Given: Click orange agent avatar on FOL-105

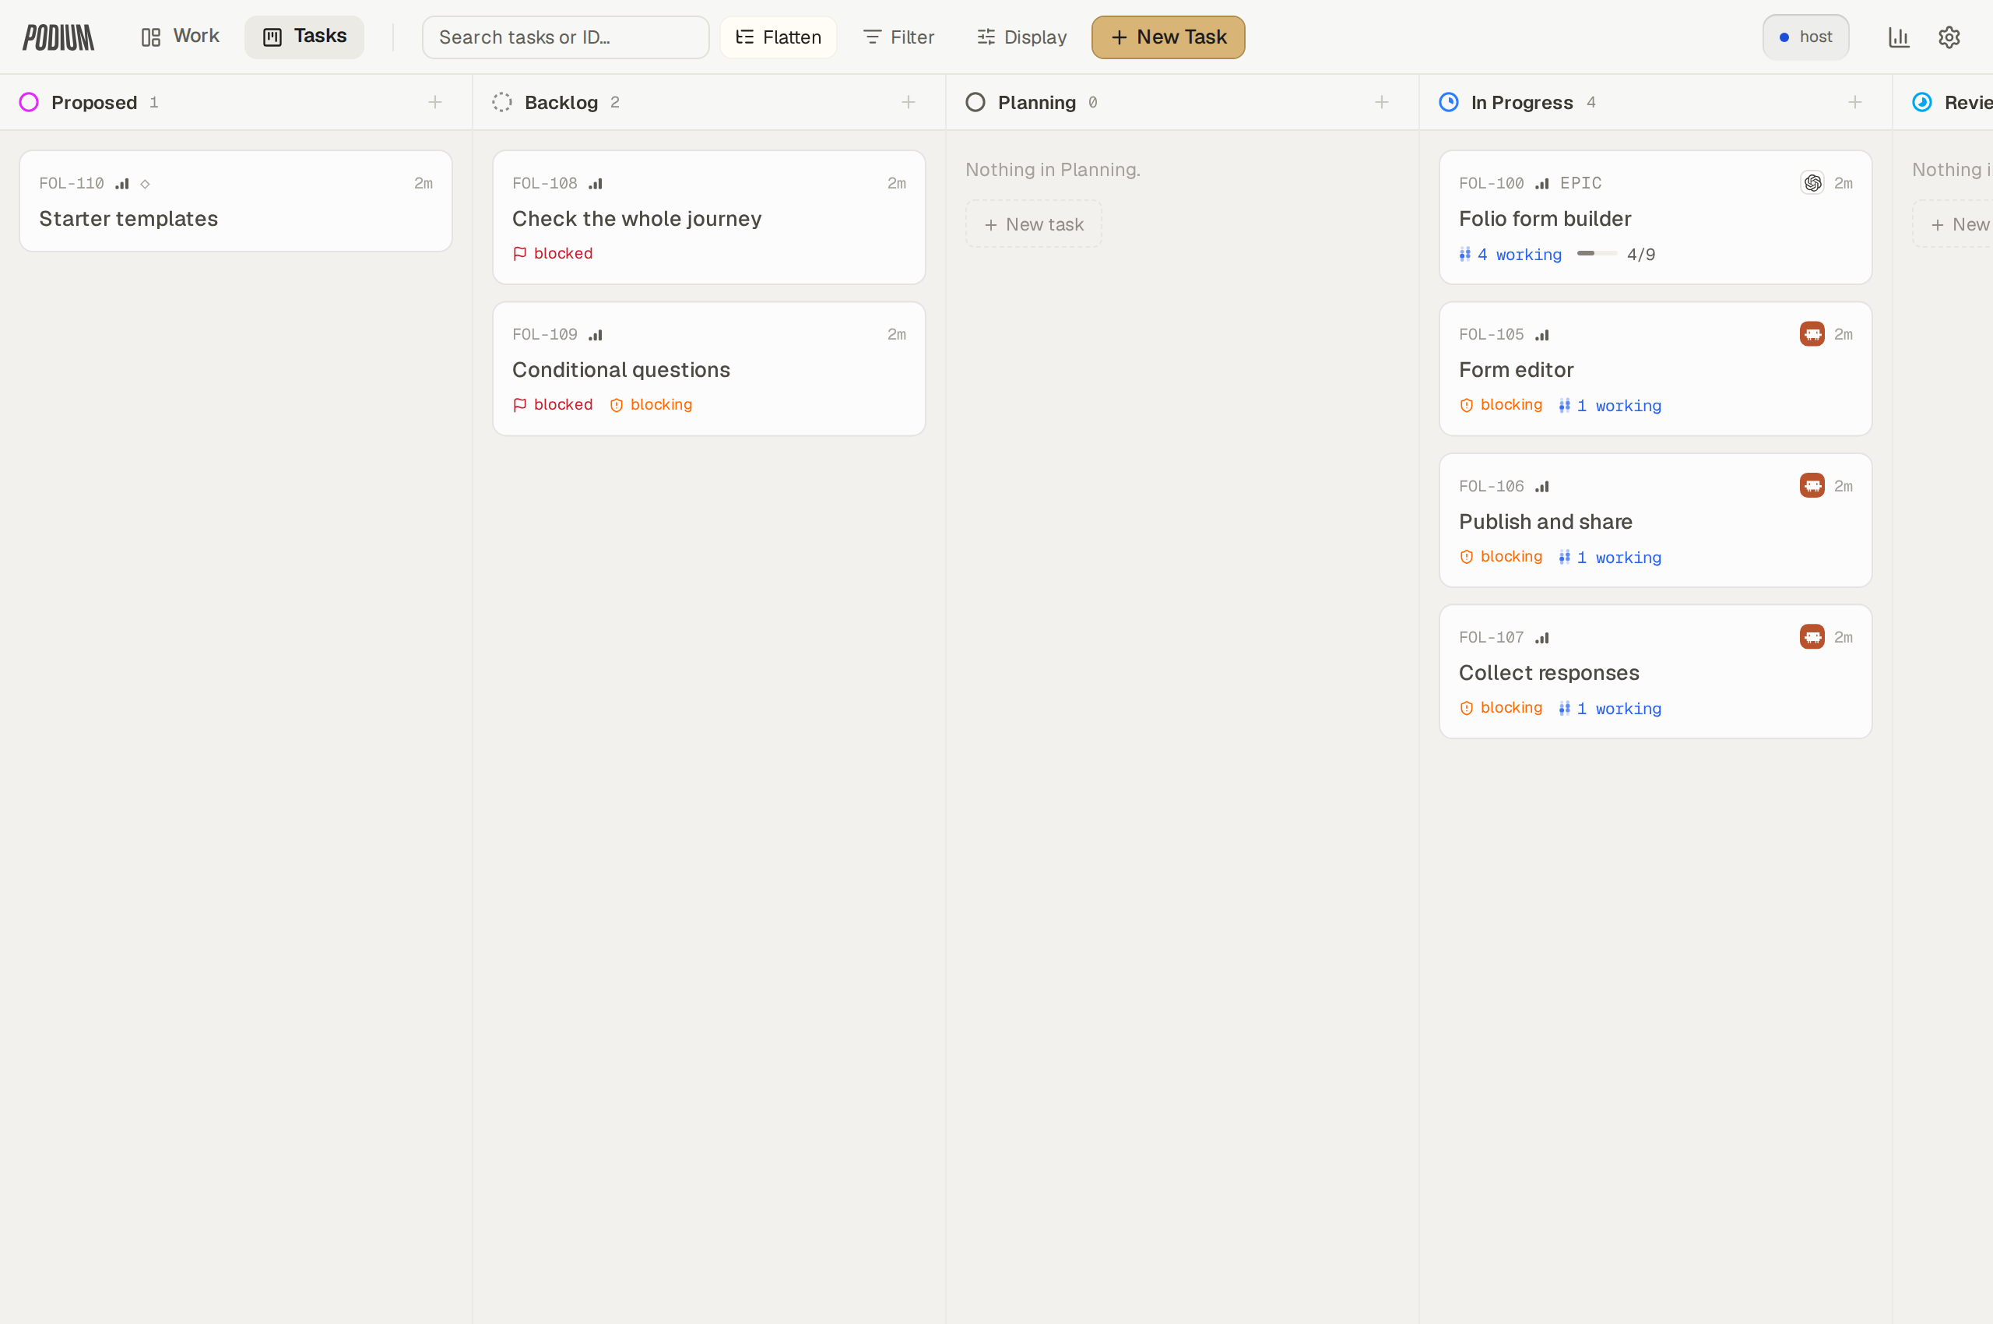Looking at the screenshot, I should pos(1812,333).
